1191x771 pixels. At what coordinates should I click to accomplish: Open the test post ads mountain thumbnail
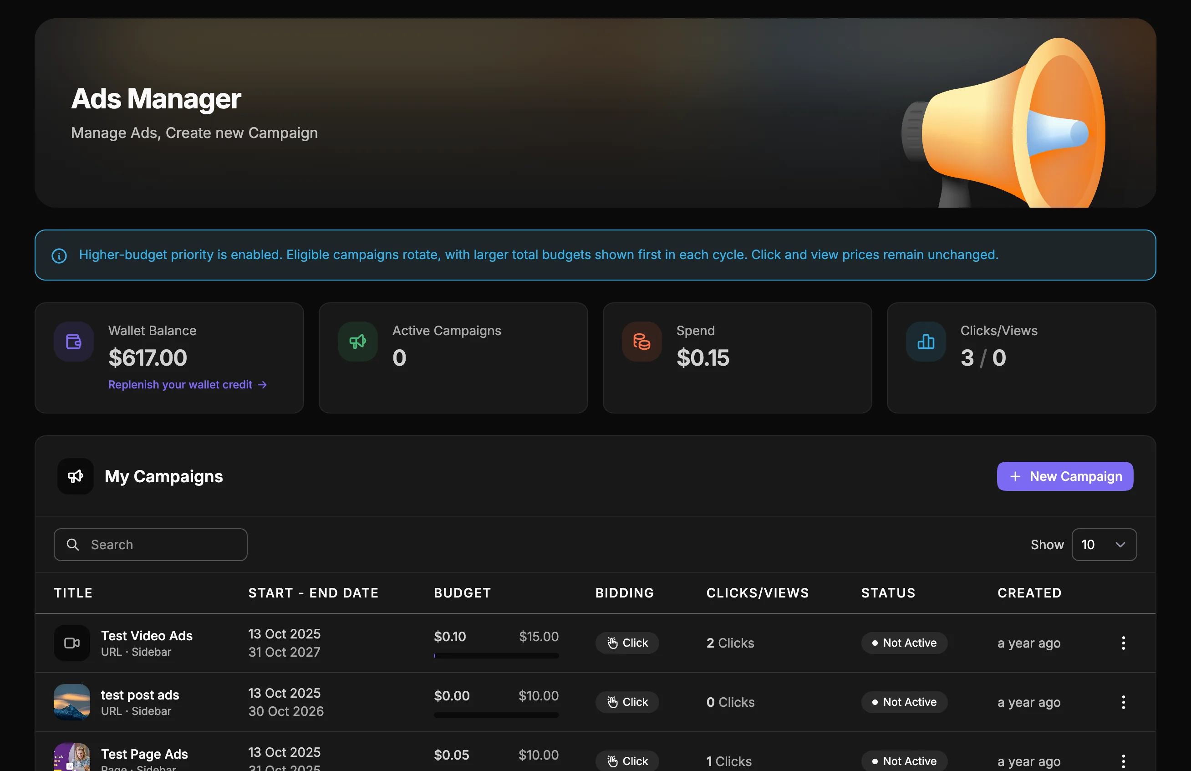[x=72, y=702]
